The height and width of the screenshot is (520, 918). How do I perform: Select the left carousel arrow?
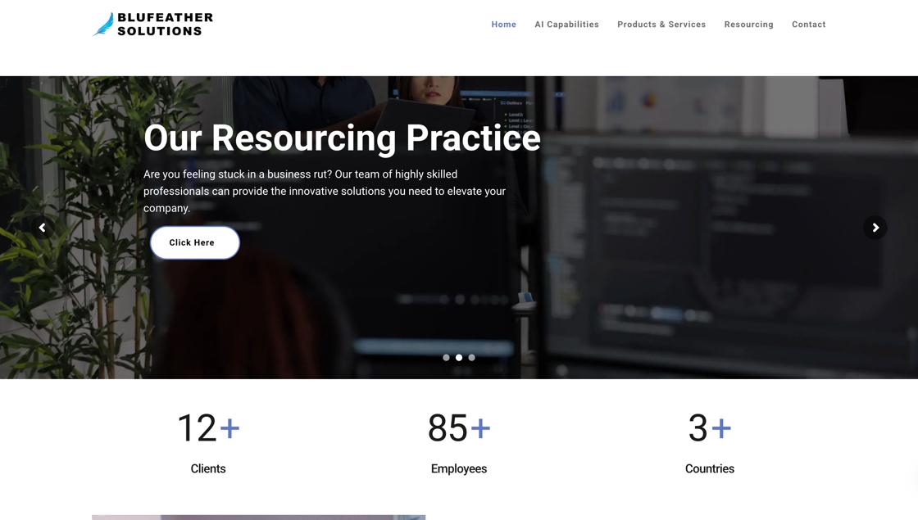tap(41, 226)
